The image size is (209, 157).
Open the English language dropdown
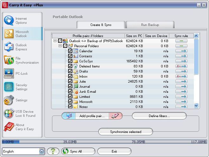click(42, 152)
